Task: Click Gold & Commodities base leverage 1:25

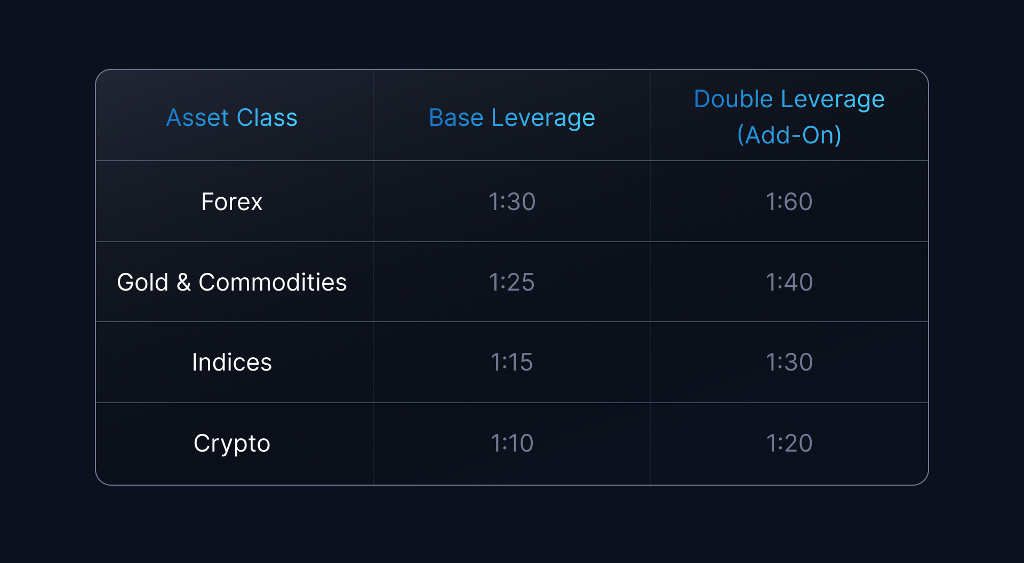Action: point(512,282)
